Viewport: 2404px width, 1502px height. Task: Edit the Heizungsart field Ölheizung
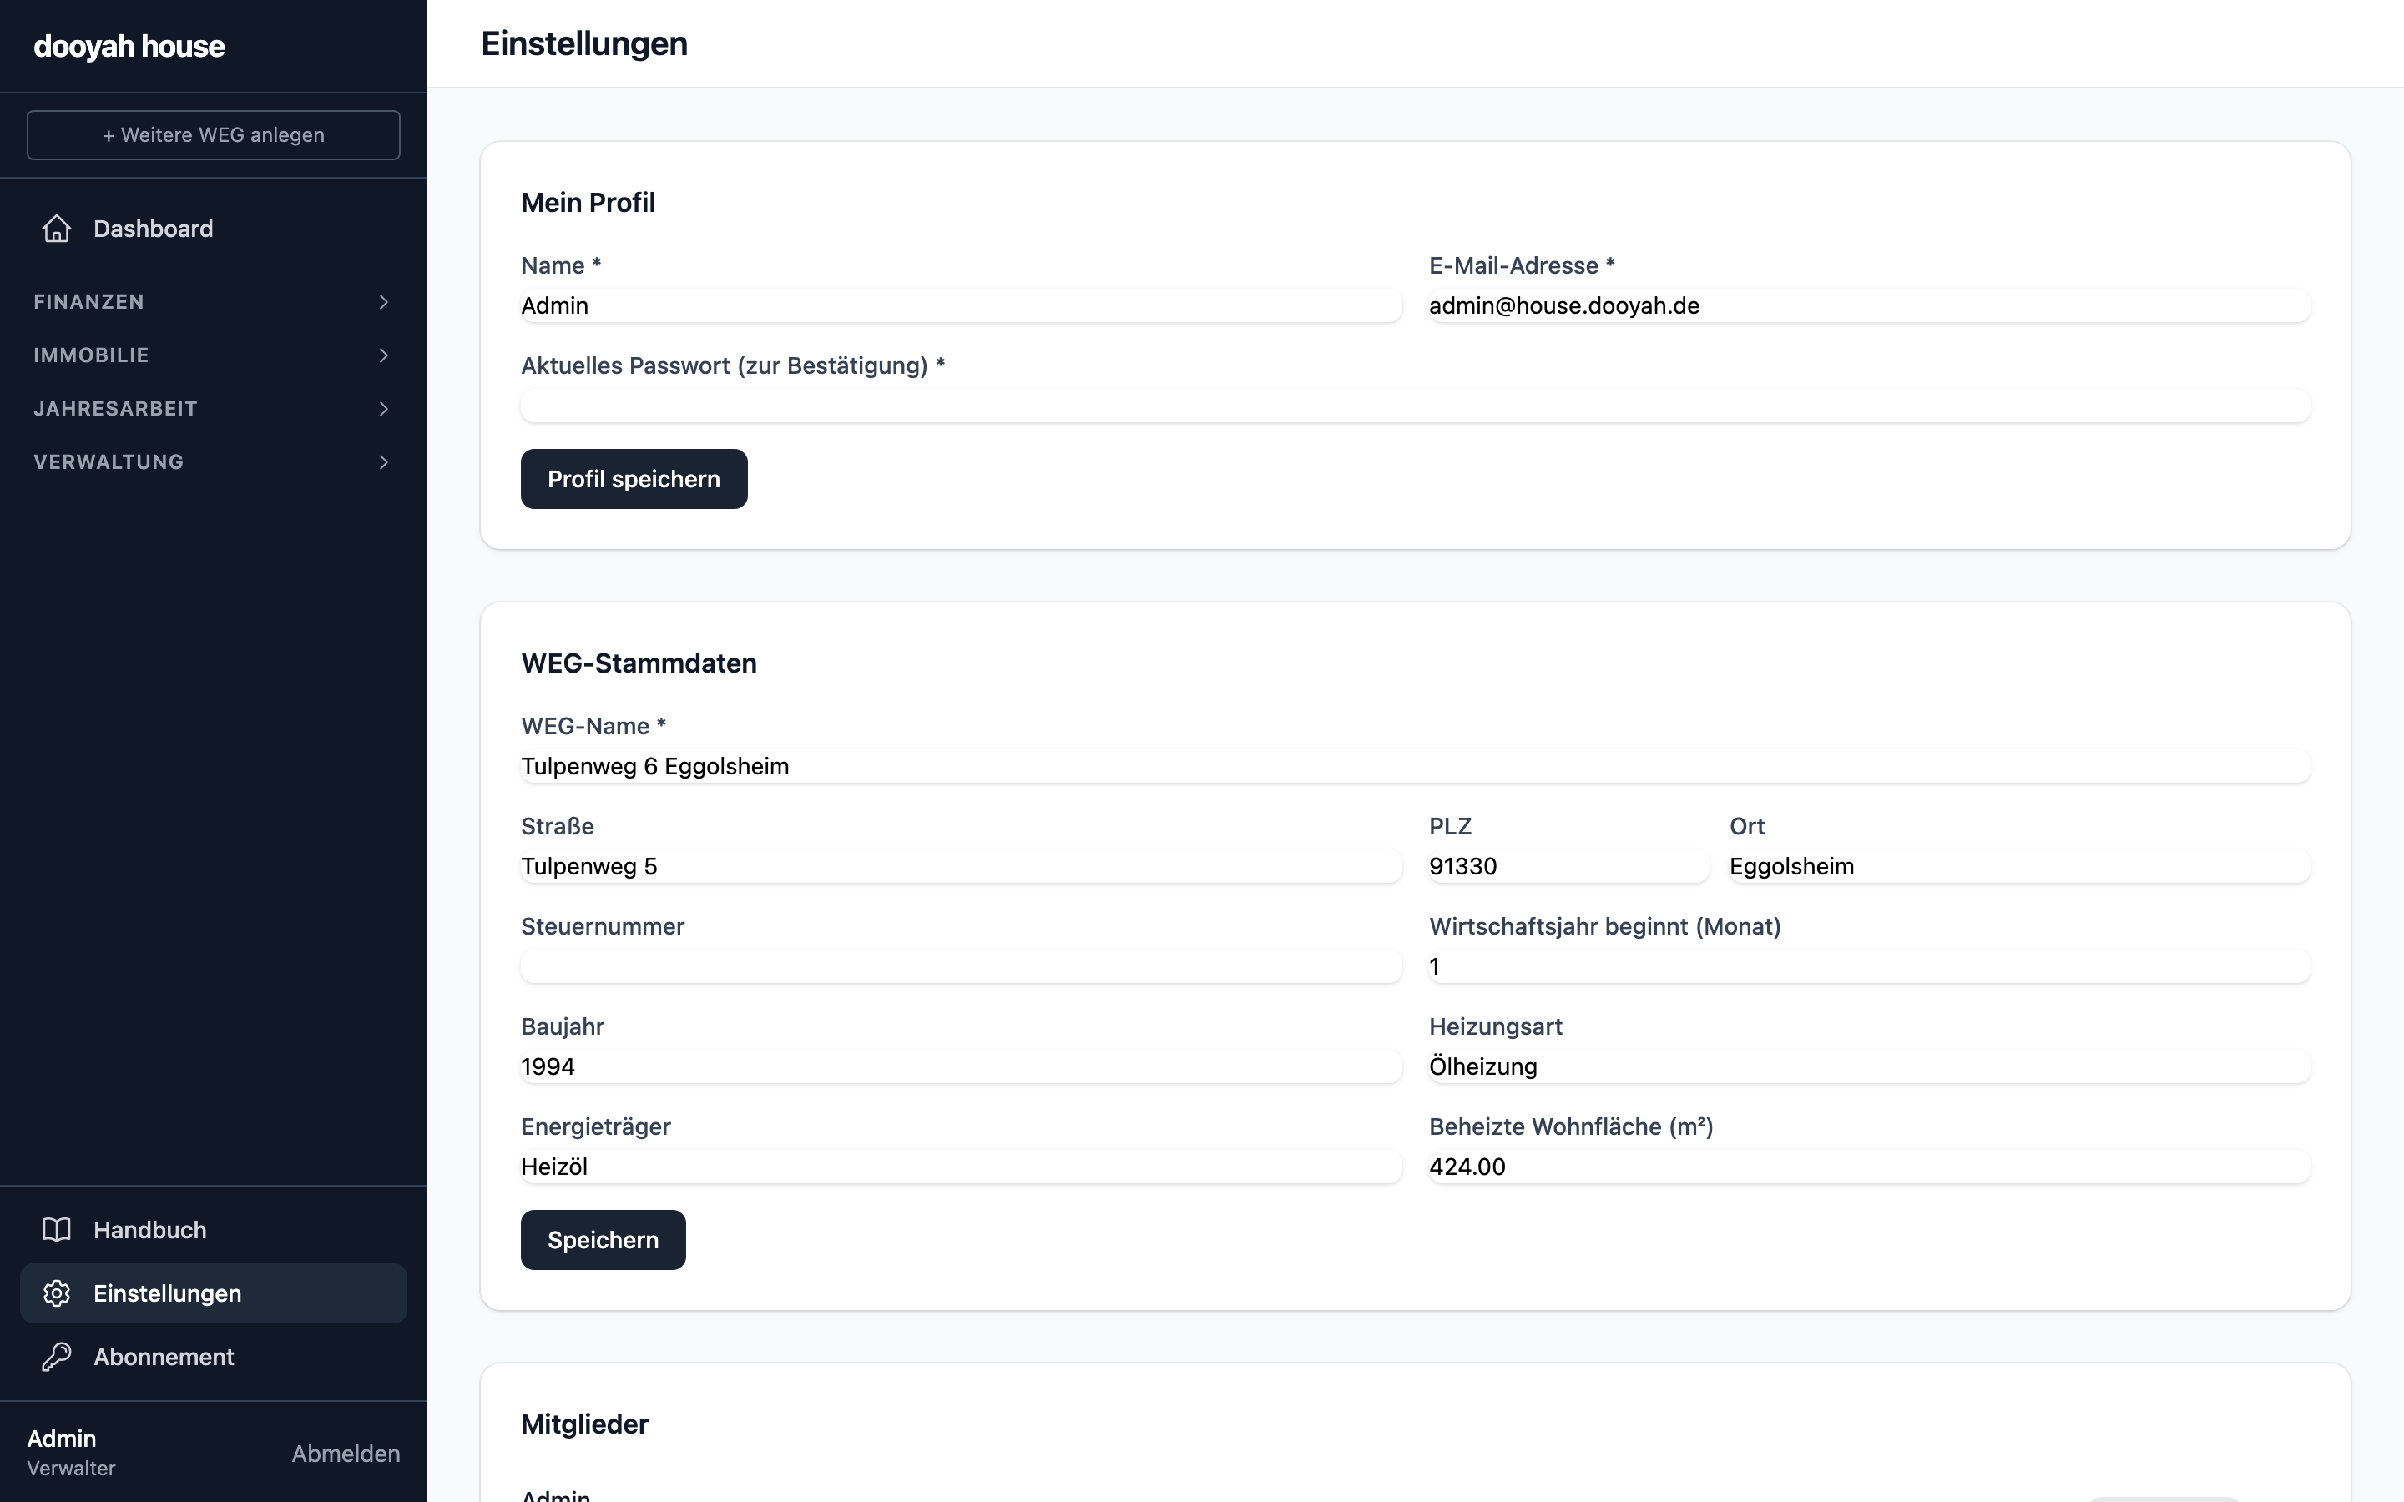(1870, 1067)
